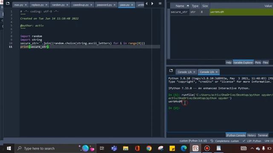273x153 pixels.
Task: Open Microsoft Office from taskbar
Action: (137, 148)
